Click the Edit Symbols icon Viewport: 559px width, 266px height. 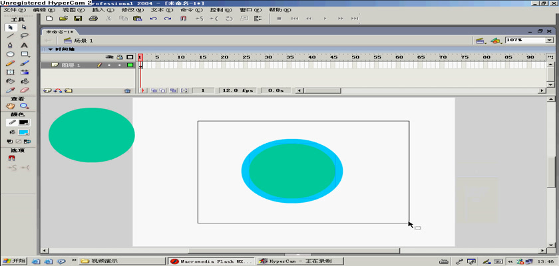coord(496,41)
